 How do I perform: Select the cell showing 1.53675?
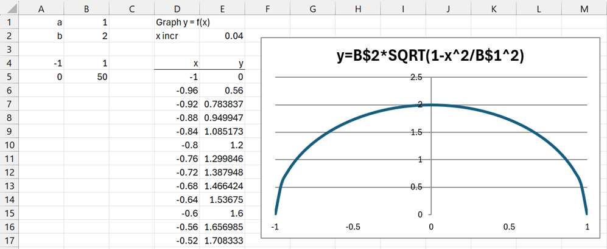[223, 200]
